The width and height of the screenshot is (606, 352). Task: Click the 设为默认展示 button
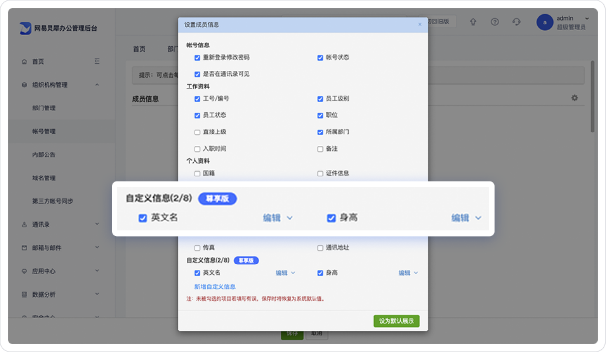click(x=396, y=321)
